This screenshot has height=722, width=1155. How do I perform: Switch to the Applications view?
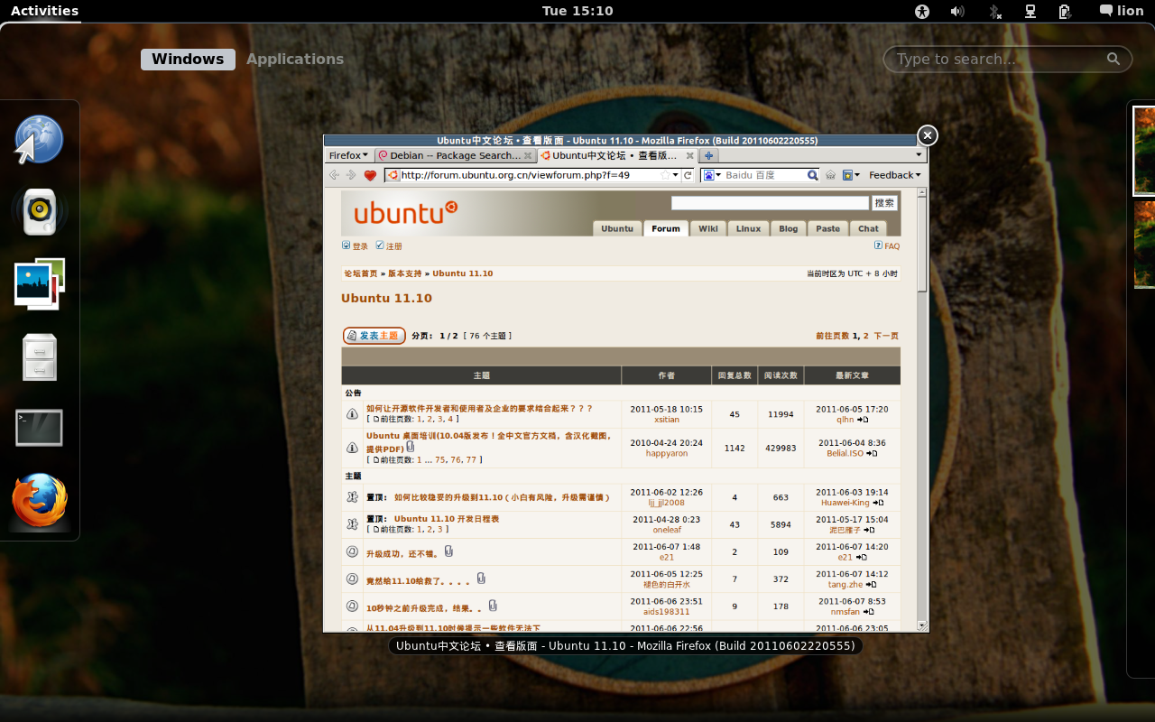coord(295,59)
